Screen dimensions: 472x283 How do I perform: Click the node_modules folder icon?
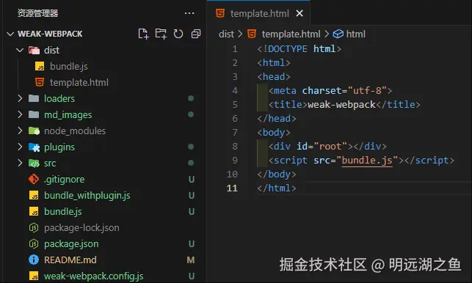click(x=34, y=131)
